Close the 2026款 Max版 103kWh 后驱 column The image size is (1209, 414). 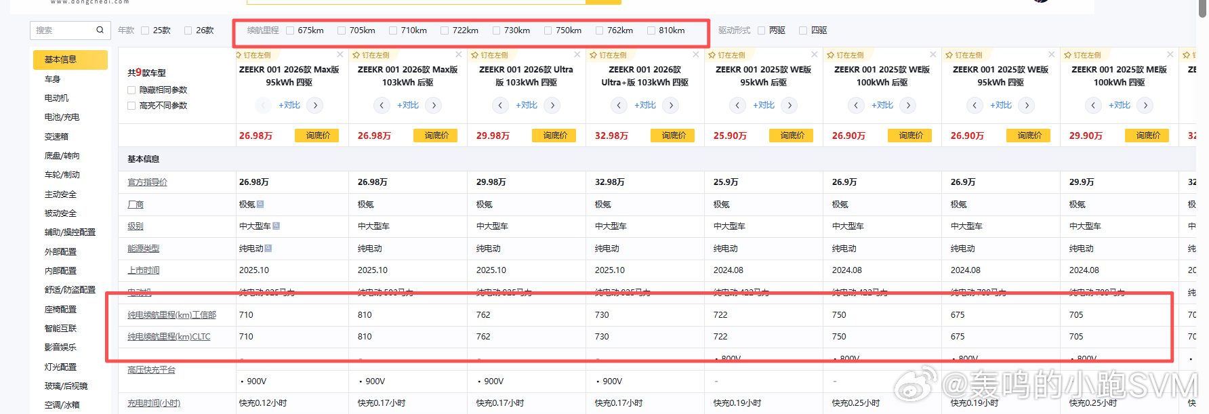pyautogui.click(x=459, y=54)
